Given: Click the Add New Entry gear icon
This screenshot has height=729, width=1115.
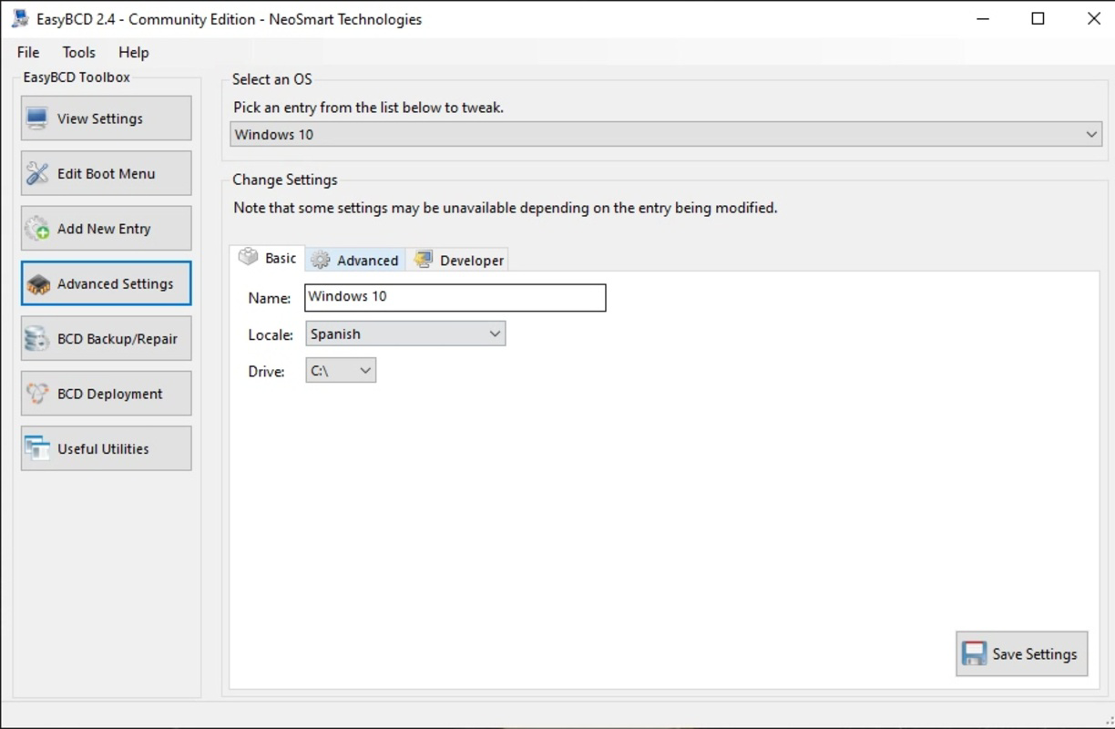Looking at the screenshot, I should coord(36,229).
